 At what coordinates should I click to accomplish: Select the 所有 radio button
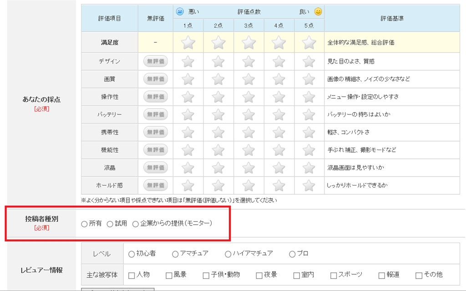pyautogui.click(x=84, y=224)
